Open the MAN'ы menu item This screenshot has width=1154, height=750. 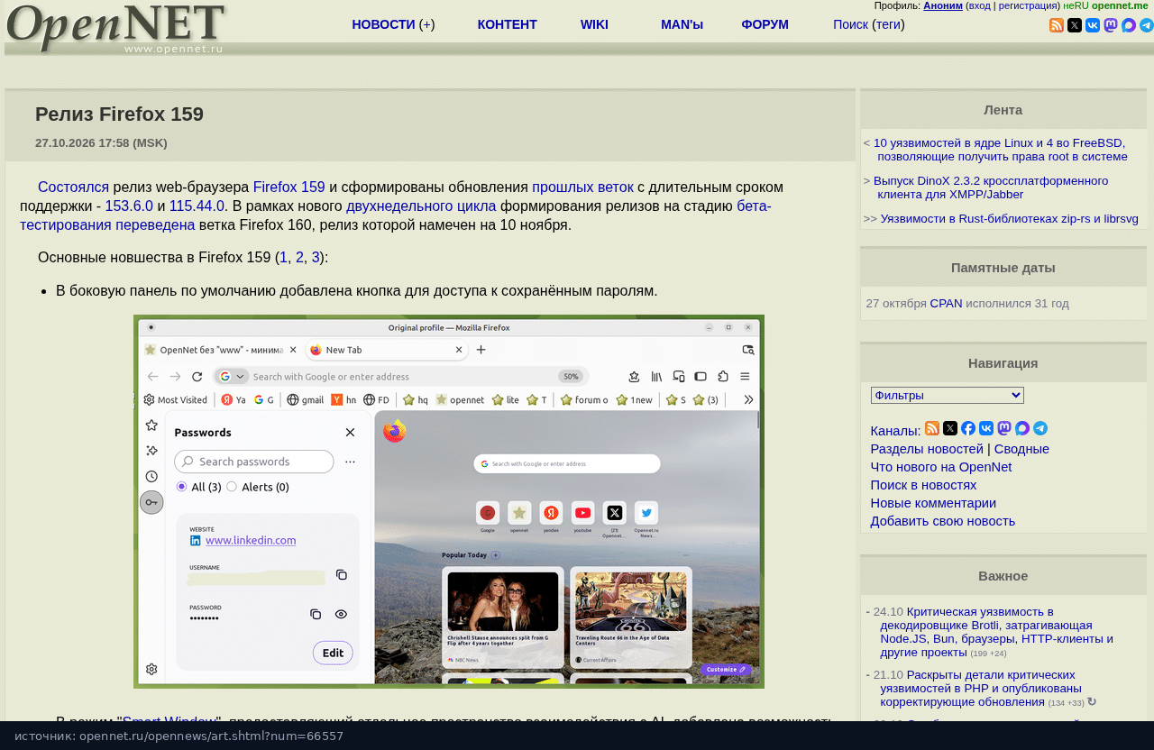pos(682,24)
